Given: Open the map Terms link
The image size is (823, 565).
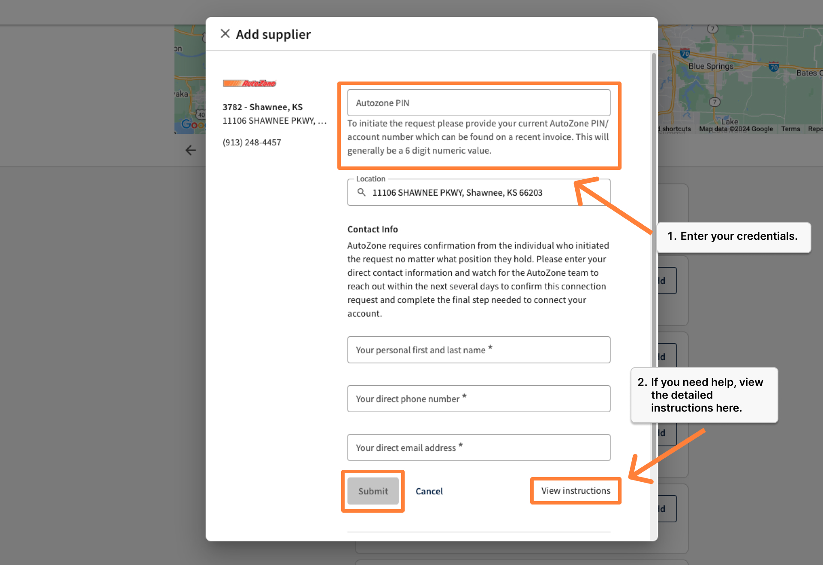Looking at the screenshot, I should (x=790, y=129).
